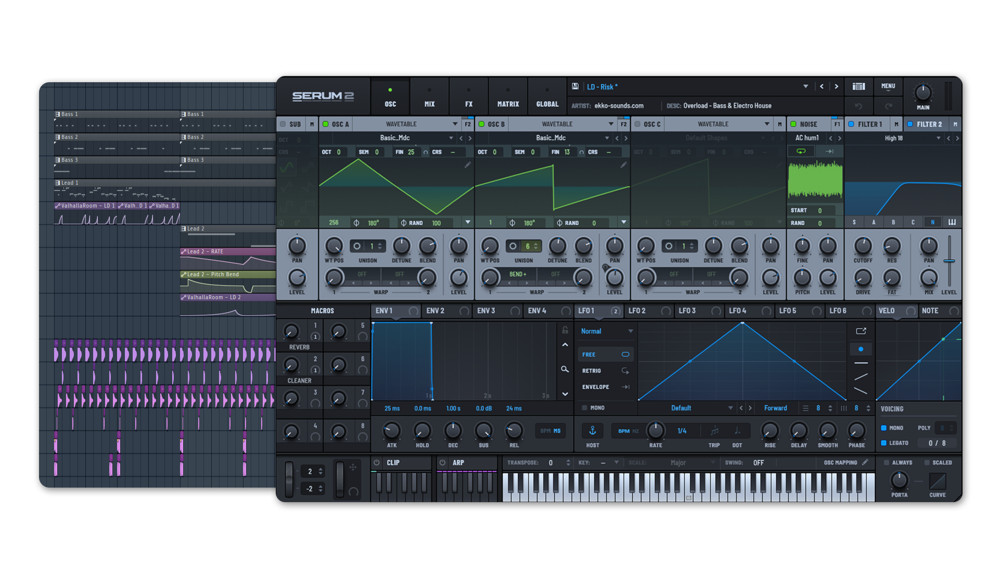Screen dimensions: 999x562
Task: Click the porta curve shape box
Action: point(938,481)
